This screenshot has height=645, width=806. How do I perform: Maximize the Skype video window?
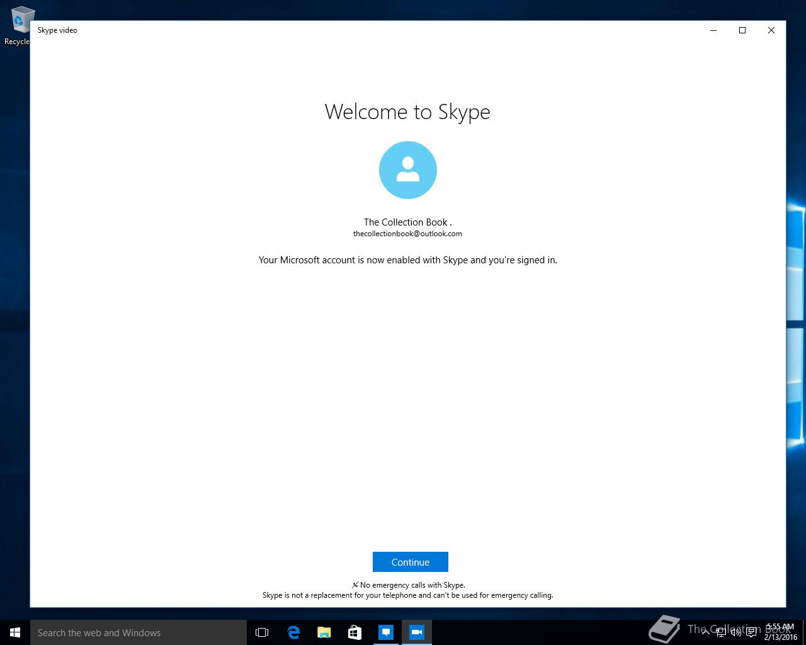point(742,30)
